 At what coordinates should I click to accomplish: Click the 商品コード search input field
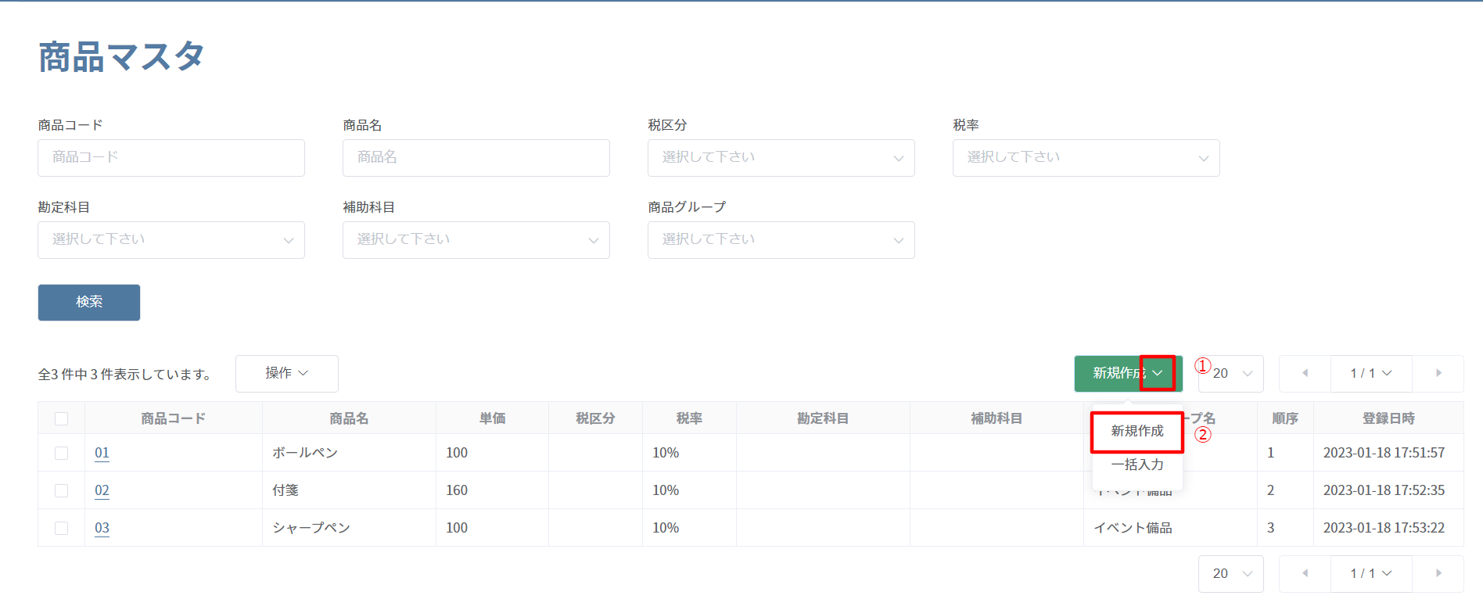click(171, 158)
